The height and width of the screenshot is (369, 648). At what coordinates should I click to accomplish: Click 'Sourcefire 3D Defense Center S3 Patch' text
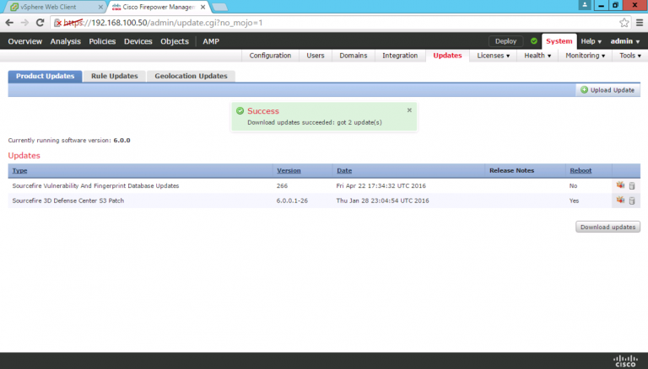(x=68, y=201)
